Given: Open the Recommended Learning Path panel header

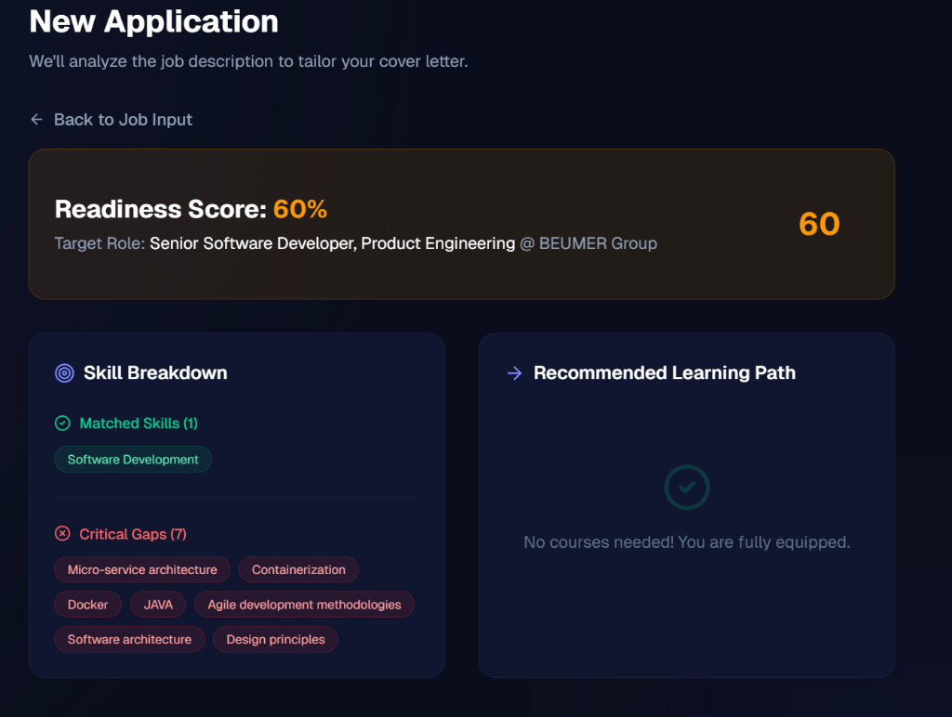Looking at the screenshot, I should click(x=664, y=372).
